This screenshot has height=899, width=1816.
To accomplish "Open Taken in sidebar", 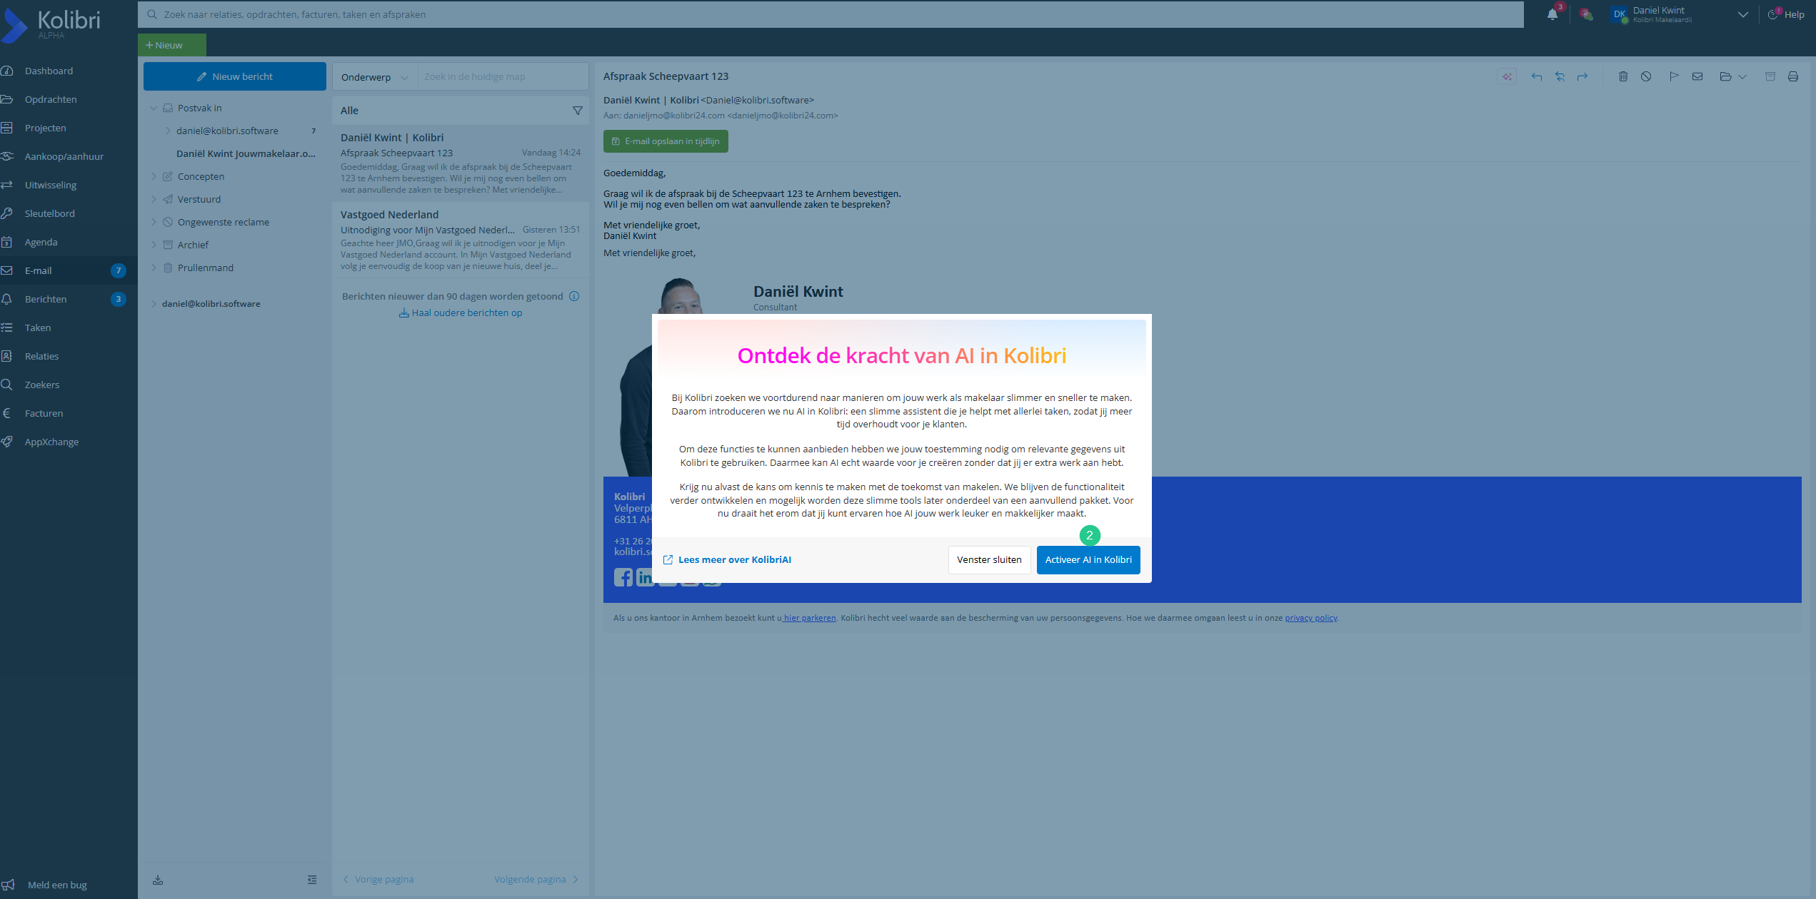I will click(38, 327).
